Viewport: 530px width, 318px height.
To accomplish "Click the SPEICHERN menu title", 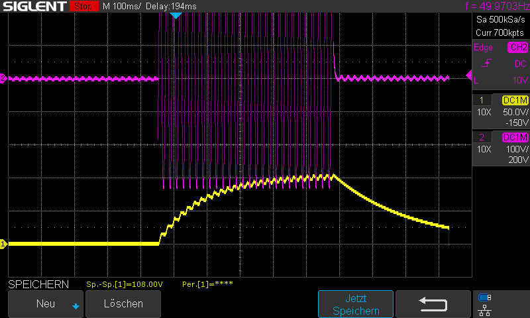I will click(x=38, y=285).
